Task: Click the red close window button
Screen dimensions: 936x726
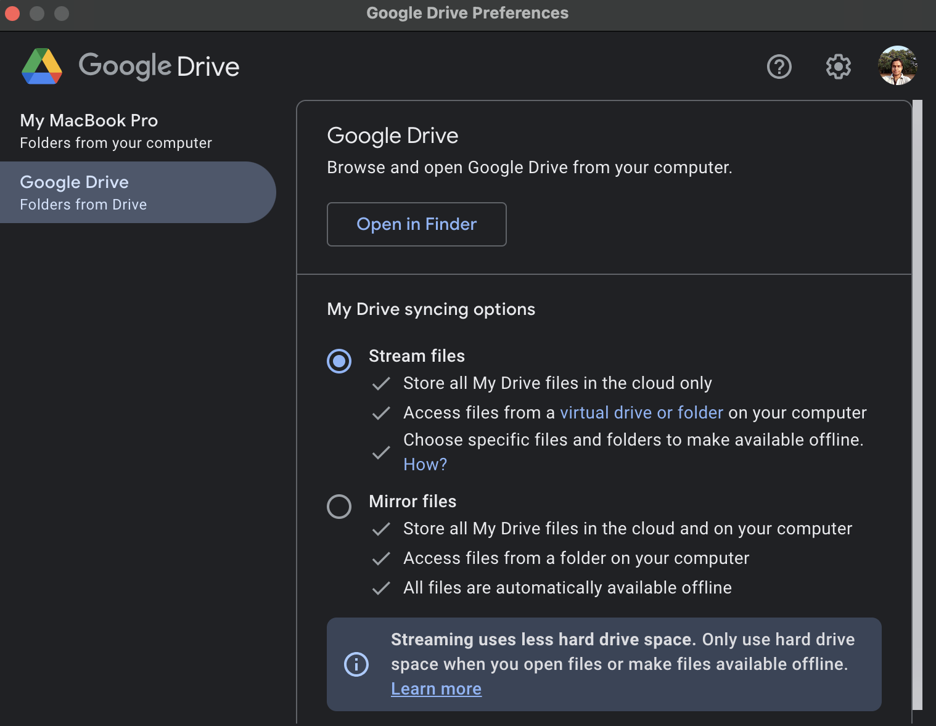Action: click(12, 13)
